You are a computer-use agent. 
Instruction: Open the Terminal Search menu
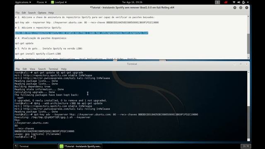coord(42,69)
